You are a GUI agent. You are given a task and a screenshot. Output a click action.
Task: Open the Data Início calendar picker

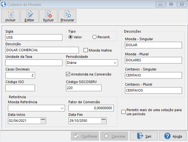click(43, 121)
